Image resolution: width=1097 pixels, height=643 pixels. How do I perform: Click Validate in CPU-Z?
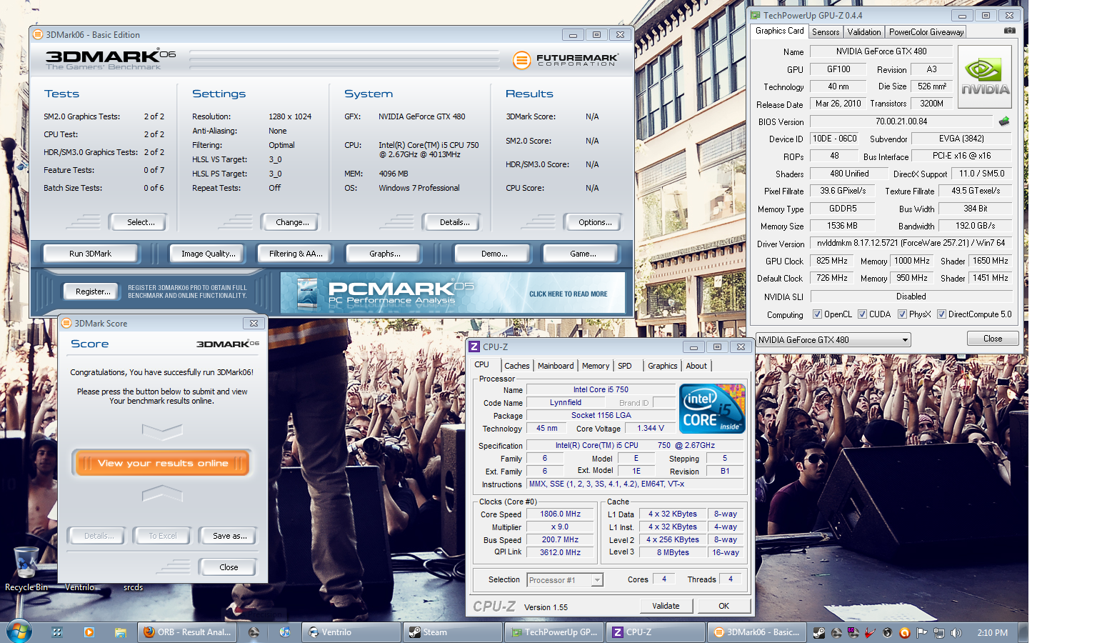(x=666, y=606)
